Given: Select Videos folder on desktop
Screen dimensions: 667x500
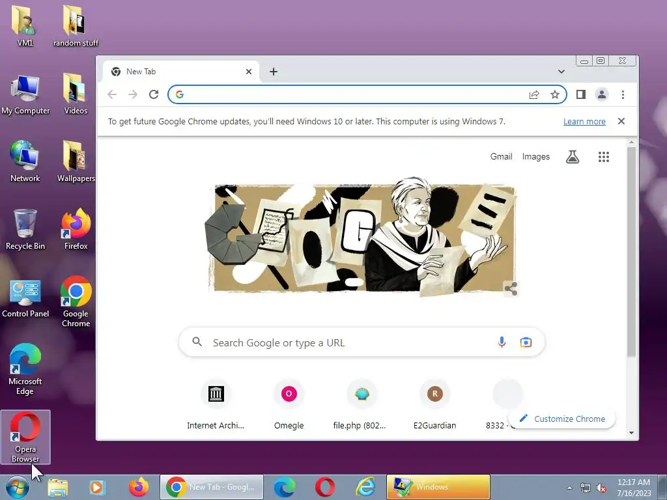Looking at the screenshot, I should pyautogui.click(x=76, y=94).
